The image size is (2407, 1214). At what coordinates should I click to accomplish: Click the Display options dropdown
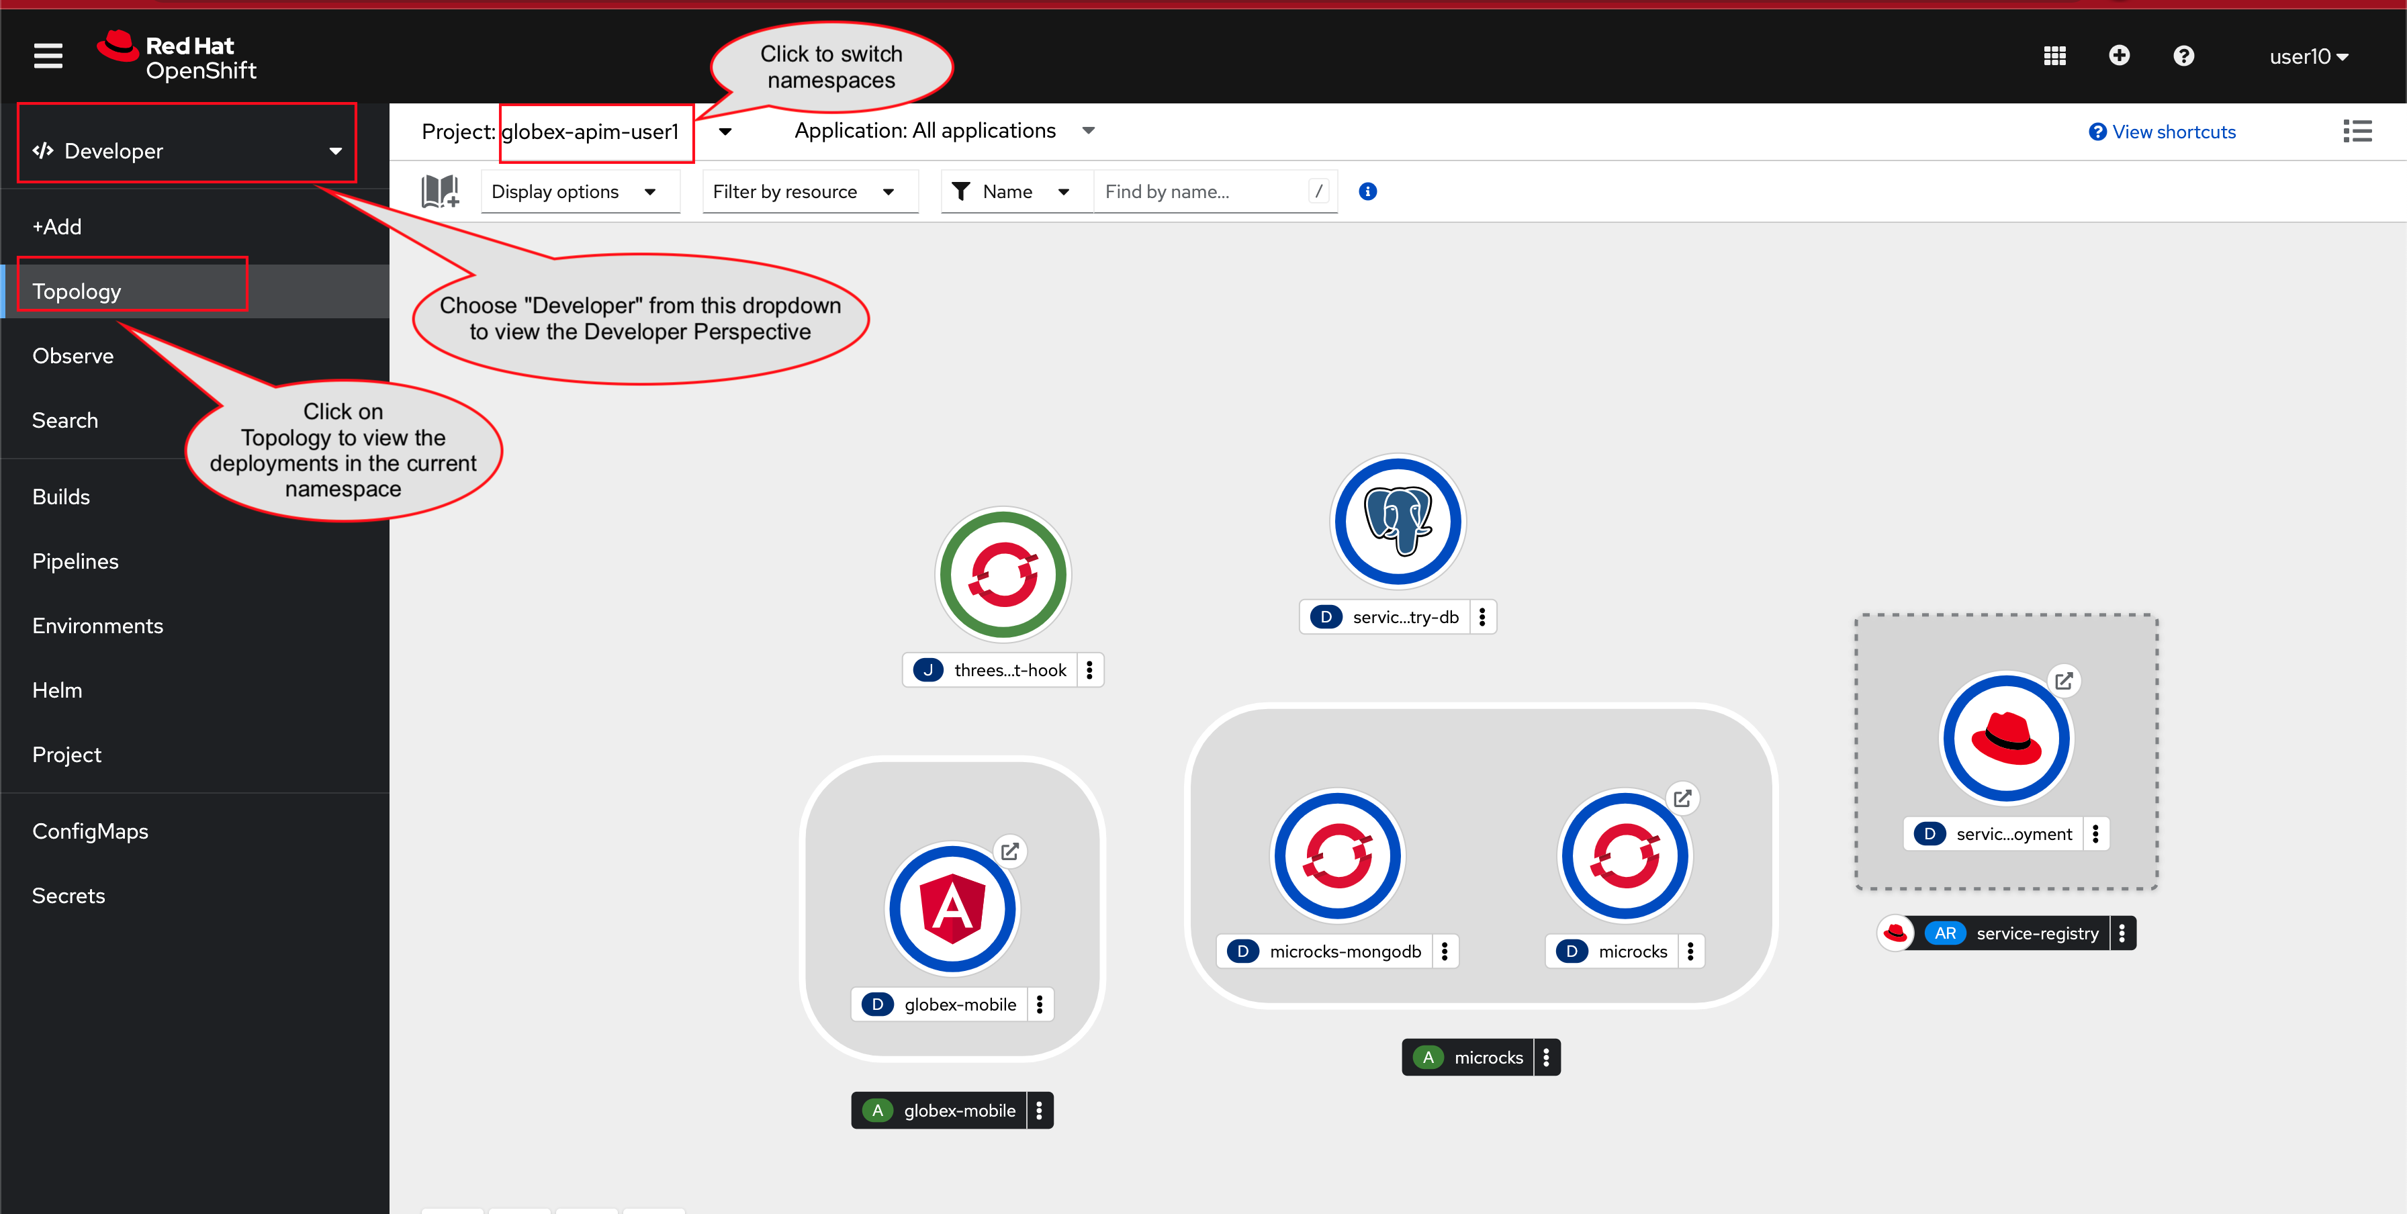574,191
